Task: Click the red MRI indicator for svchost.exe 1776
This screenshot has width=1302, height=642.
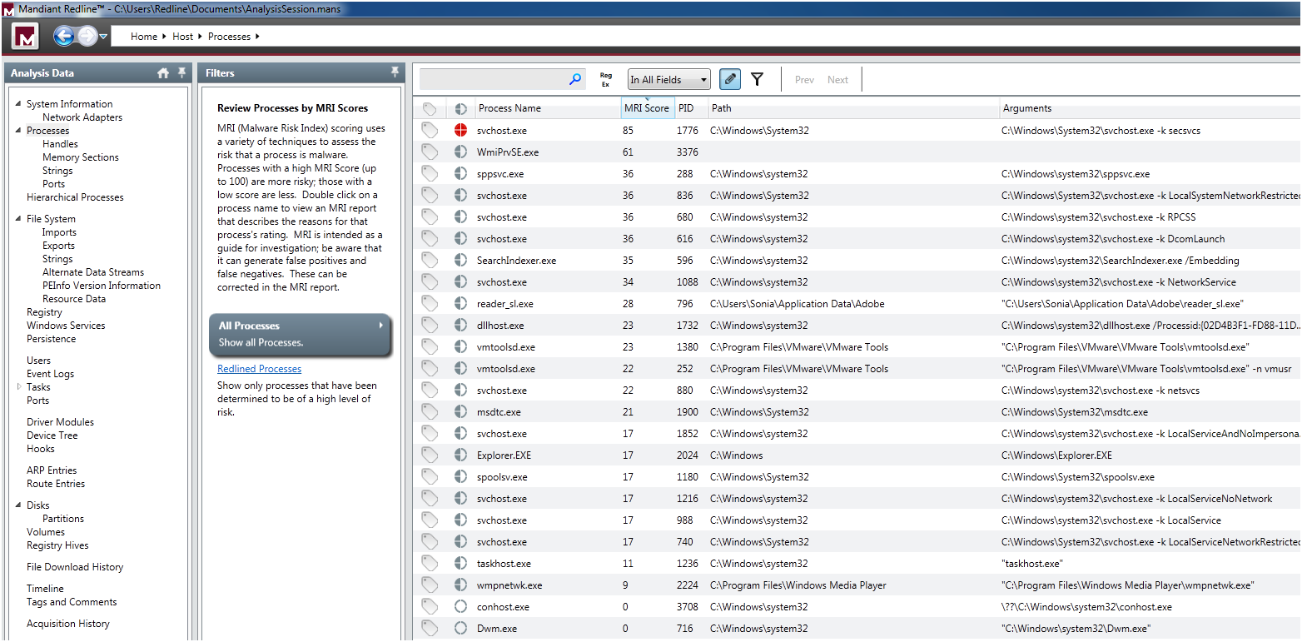Action: (460, 131)
